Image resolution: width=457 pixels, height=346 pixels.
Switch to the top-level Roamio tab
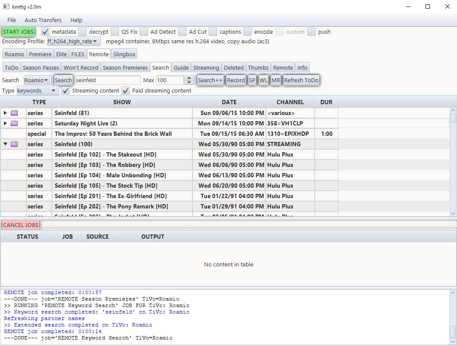click(14, 54)
